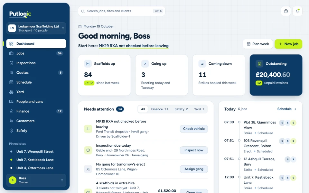
Task: Open the notifications bell icon
Action: (x=297, y=11)
